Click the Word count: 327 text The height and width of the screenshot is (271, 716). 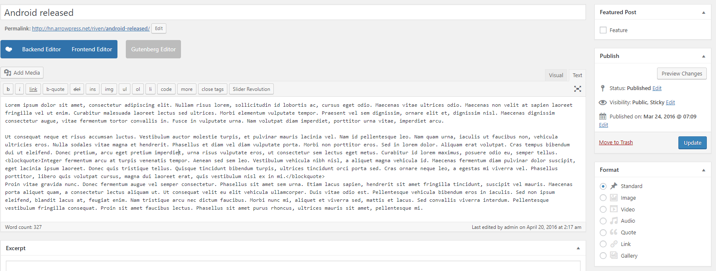tap(23, 227)
